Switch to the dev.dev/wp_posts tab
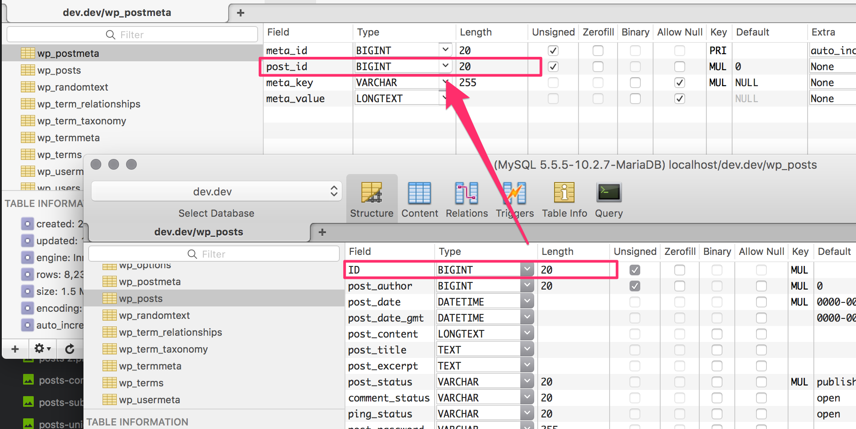Screen dimensions: 856x429 coord(199,232)
